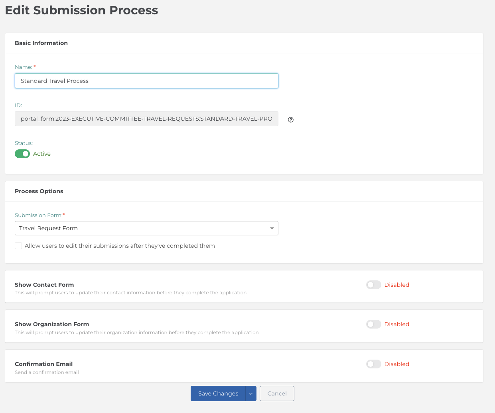Click the Cancel button

(x=277, y=393)
